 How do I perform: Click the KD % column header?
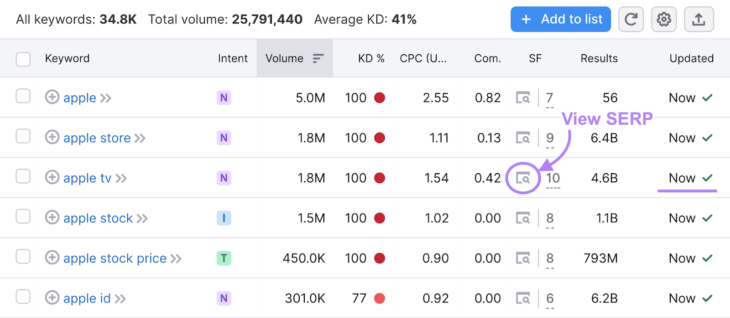tap(371, 59)
